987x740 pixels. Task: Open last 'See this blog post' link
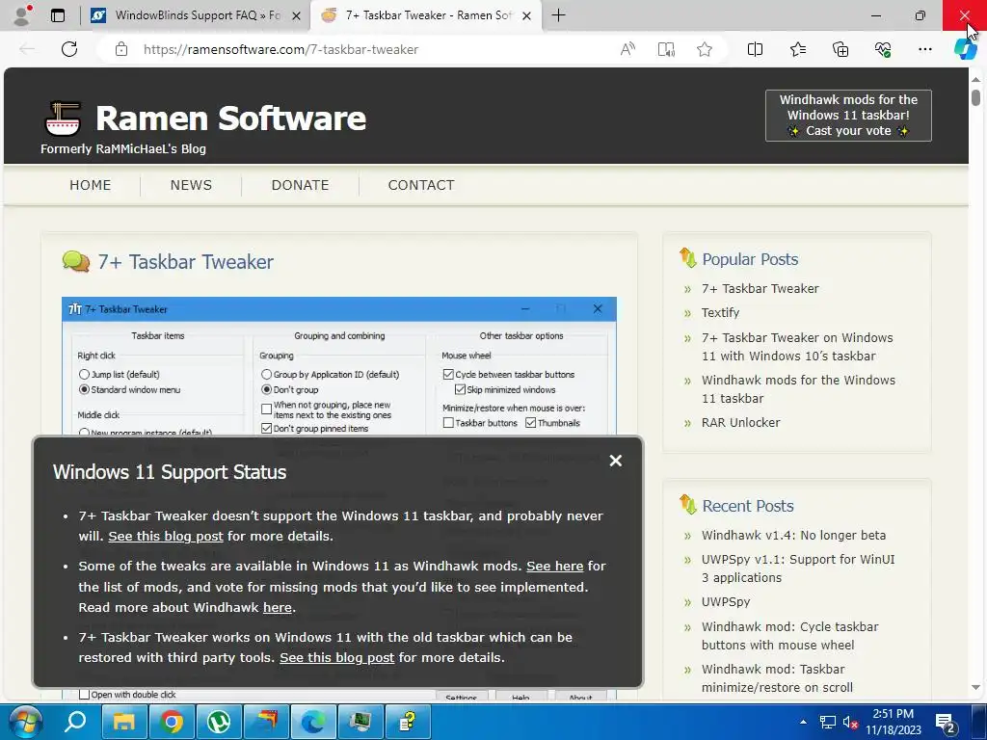[336, 657]
